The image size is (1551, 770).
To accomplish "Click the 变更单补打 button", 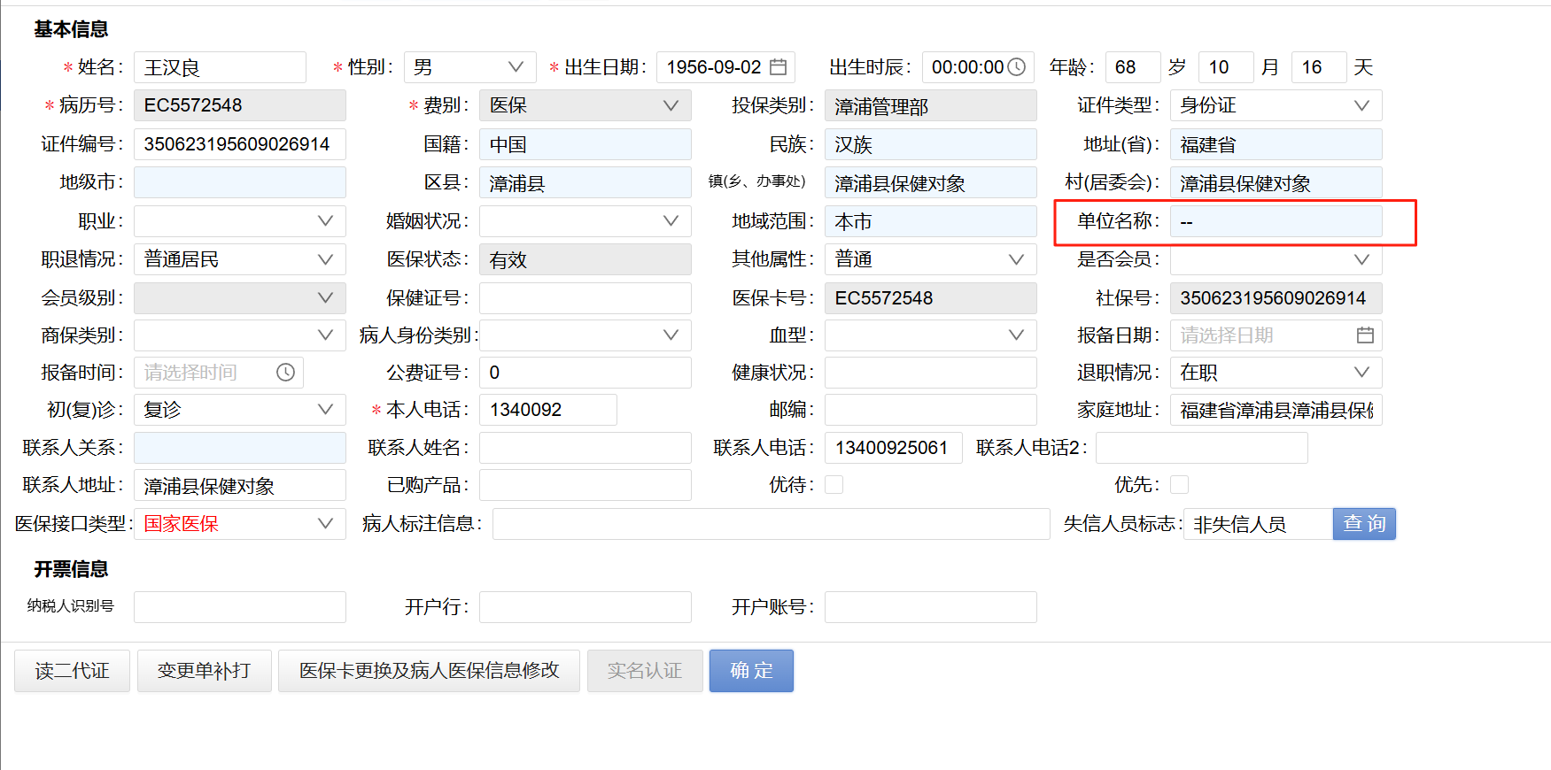I will [x=204, y=671].
